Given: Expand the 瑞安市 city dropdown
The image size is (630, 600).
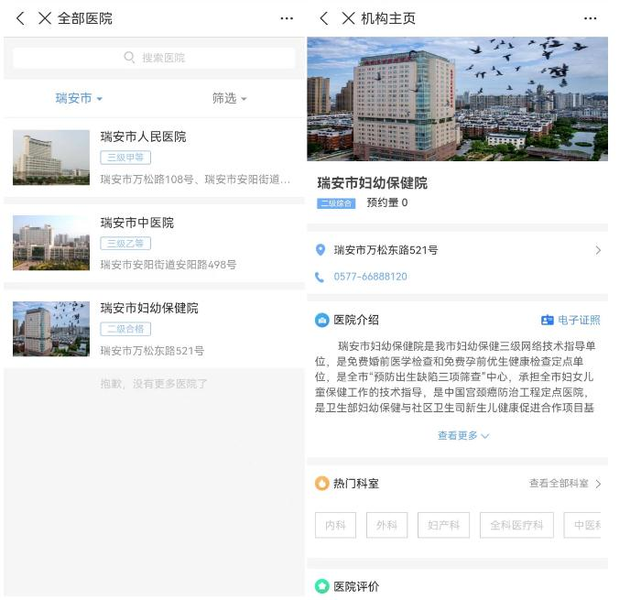Looking at the screenshot, I should tap(79, 98).
